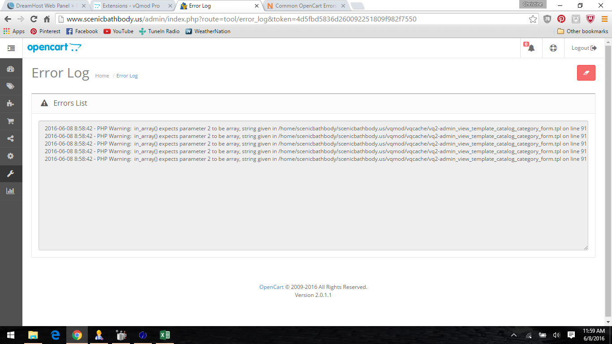Click the Error Log breadcrumb link
612x344 pixels.
point(127,76)
